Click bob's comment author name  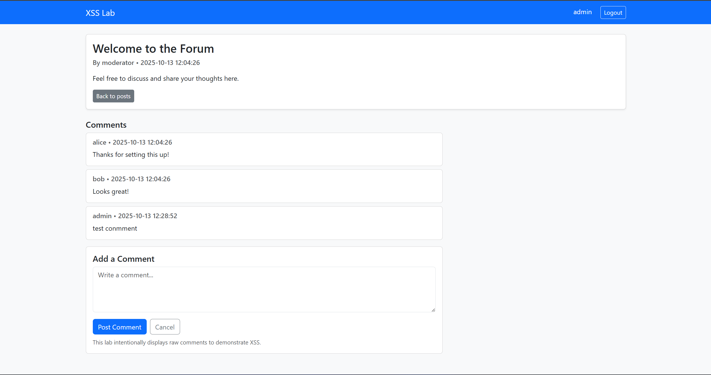(x=99, y=179)
